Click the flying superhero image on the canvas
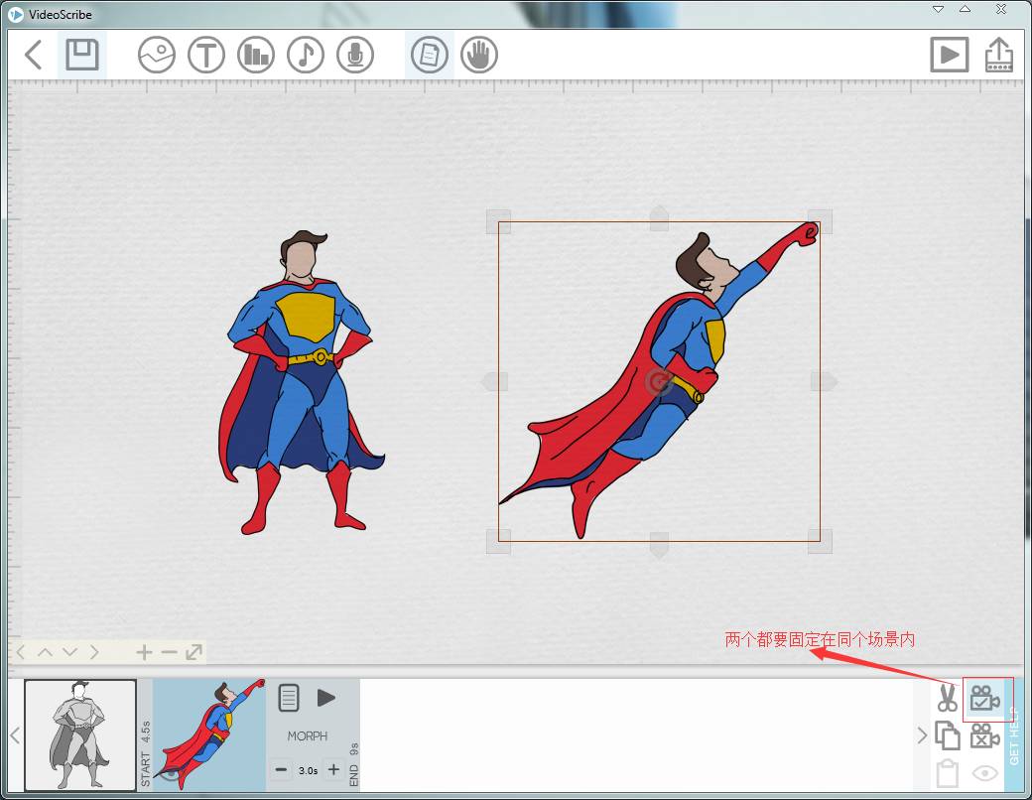This screenshot has width=1032, height=800. (658, 380)
